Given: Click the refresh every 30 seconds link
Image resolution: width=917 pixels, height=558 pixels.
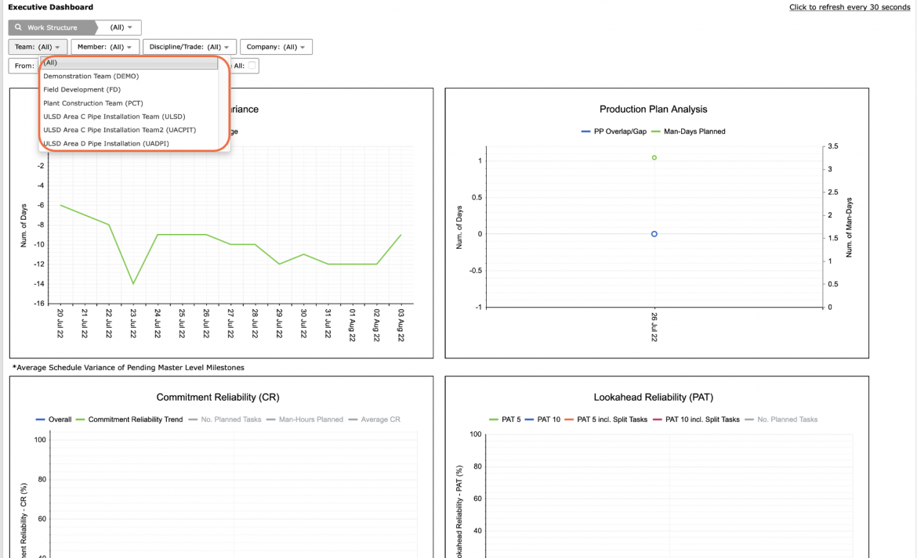Looking at the screenshot, I should [x=849, y=7].
